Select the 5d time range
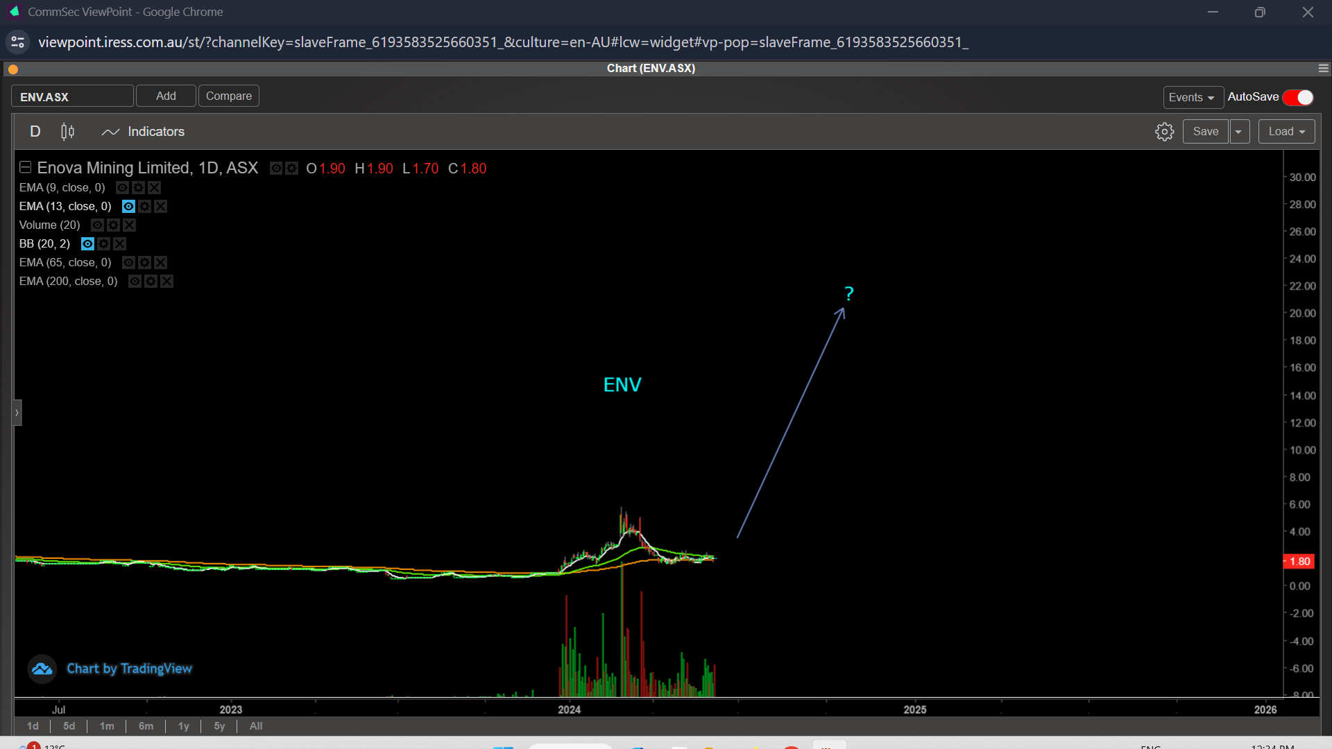 [x=69, y=726]
